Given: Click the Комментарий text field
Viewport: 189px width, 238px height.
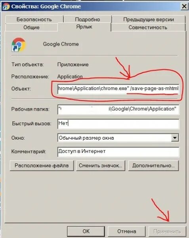Looking at the screenshot, I should [118, 152].
